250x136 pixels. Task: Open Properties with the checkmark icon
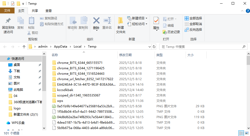point(156,21)
